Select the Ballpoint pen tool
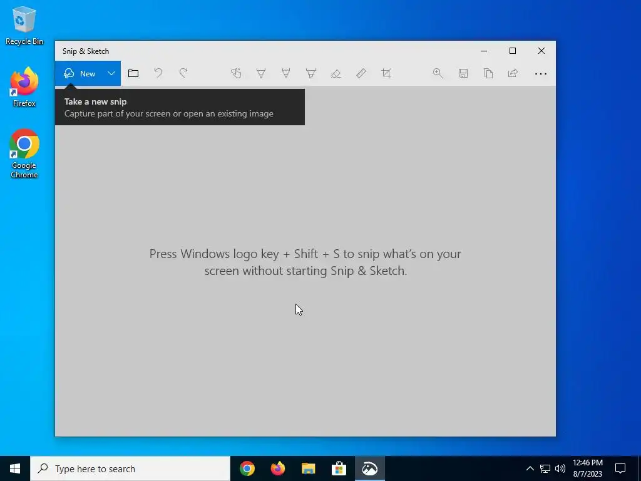Viewport: 641px width, 481px height. [x=261, y=74]
